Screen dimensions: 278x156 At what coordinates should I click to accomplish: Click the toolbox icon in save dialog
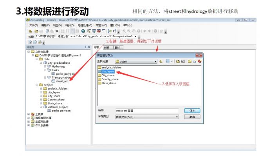coord(200,61)
